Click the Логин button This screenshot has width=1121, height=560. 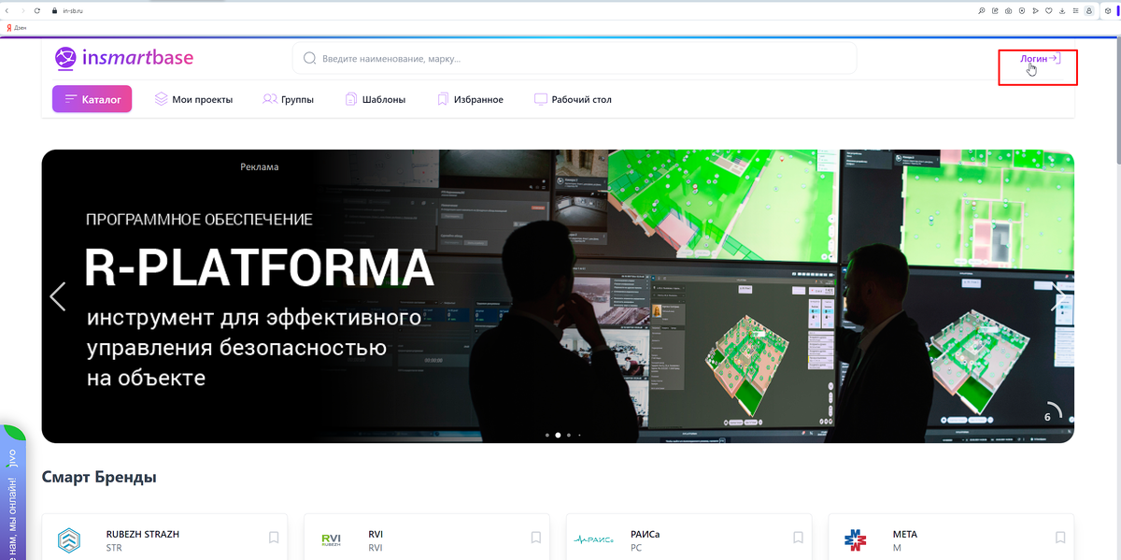tap(1036, 58)
